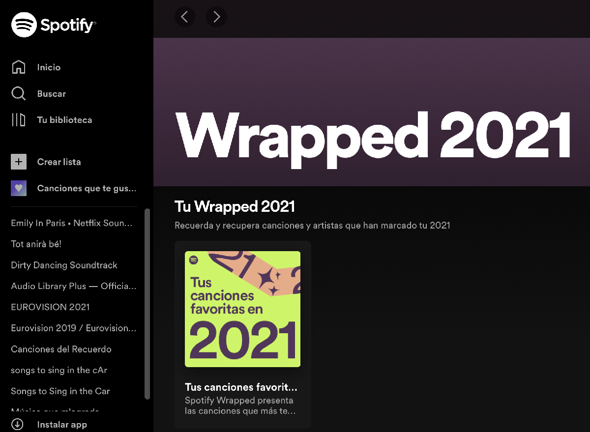The image size is (590, 432).
Task: Click the Instalar app download icon
Action: [18, 425]
